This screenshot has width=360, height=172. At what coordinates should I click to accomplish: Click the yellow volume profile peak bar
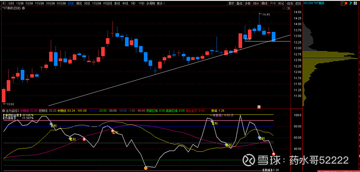pos(330,59)
